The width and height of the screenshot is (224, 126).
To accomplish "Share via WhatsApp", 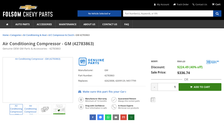I will point(108,117).
